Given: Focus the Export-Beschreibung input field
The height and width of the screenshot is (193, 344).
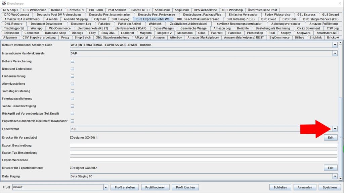Looking at the screenshot, I should coord(203,145).
